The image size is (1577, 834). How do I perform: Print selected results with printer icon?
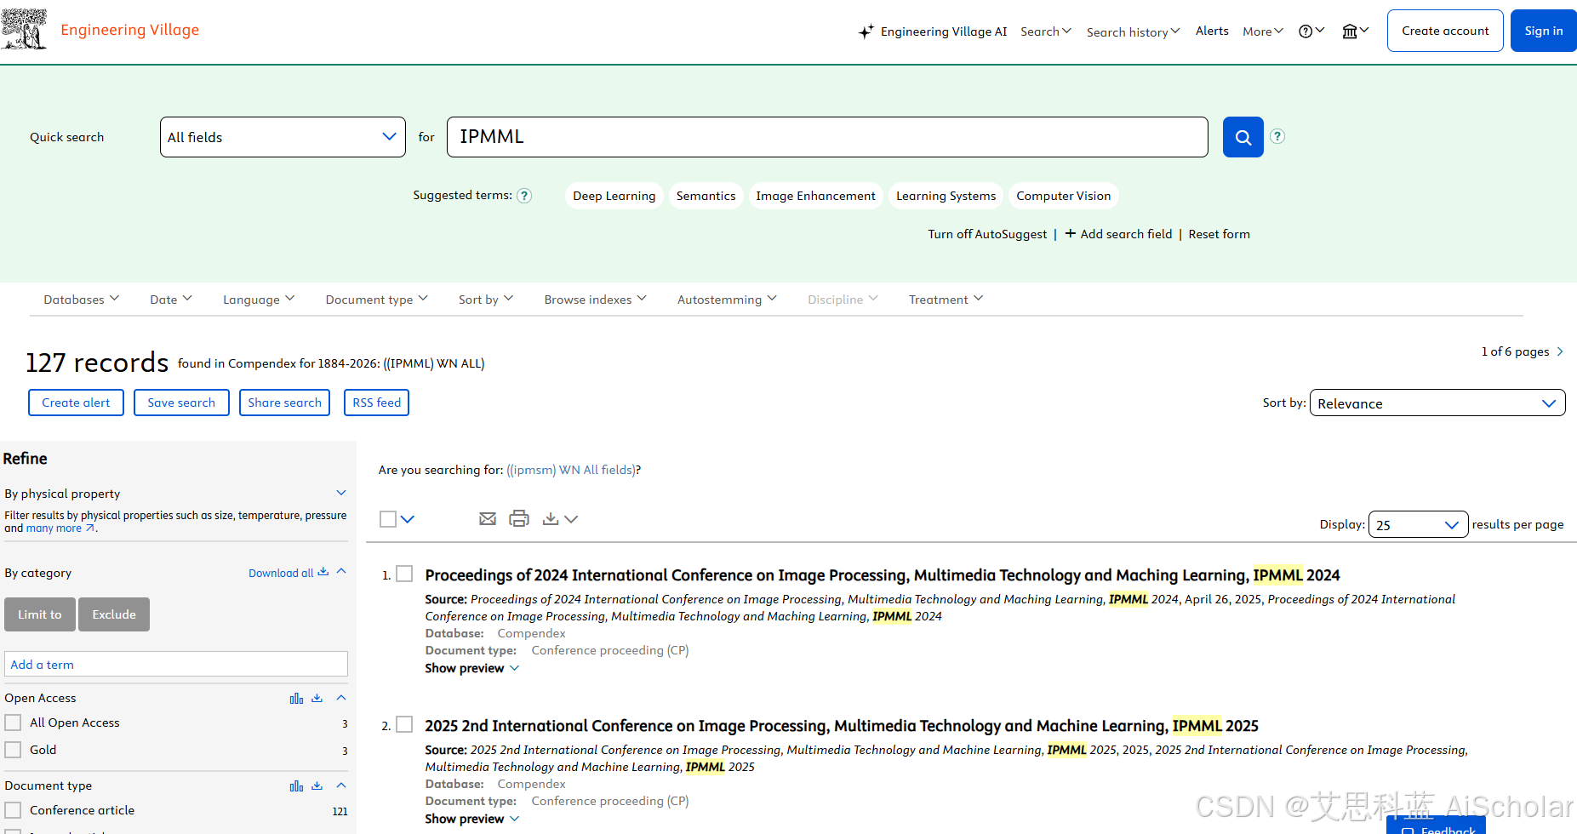tap(519, 518)
